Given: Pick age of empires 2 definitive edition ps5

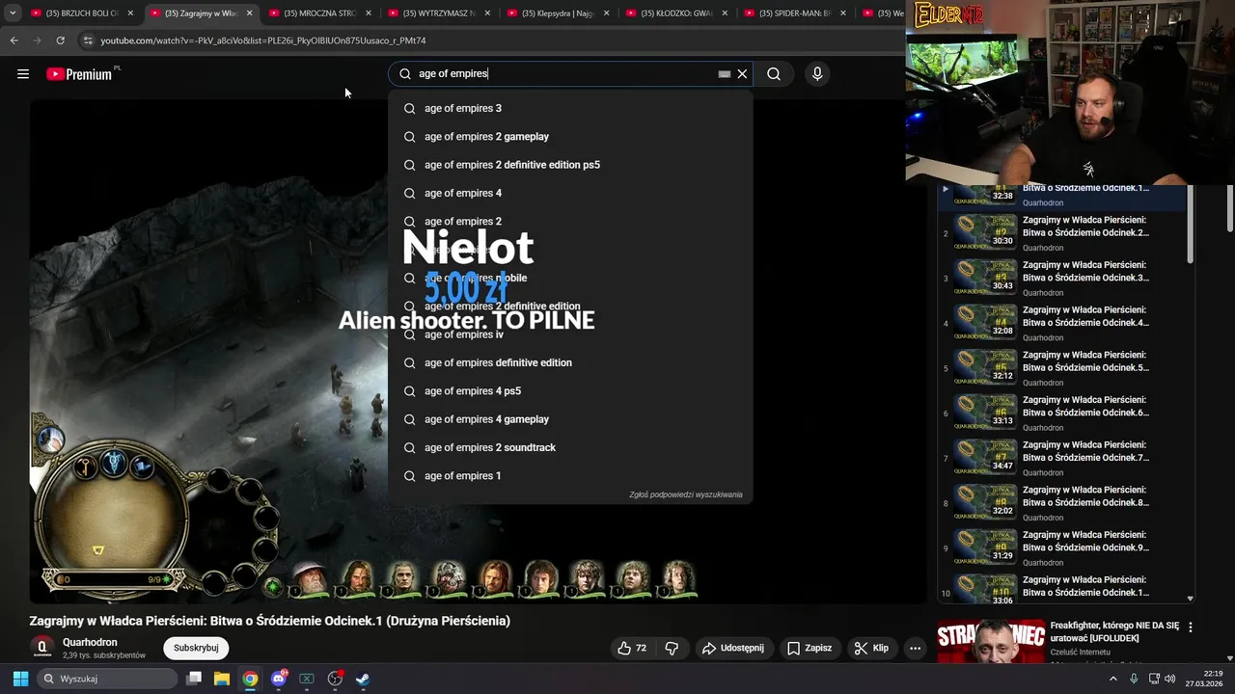Looking at the screenshot, I should click(570, 165).
